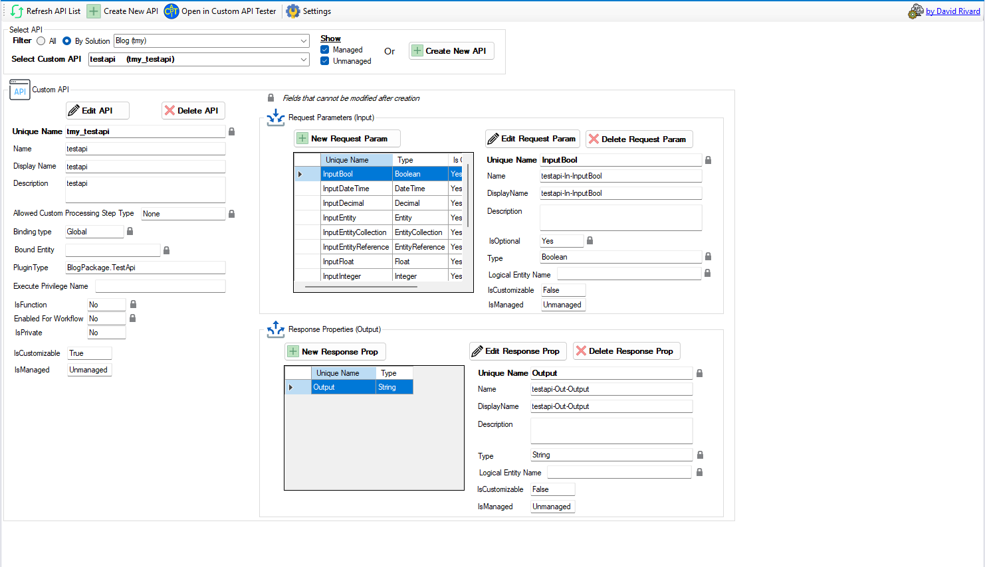985x567 pixels.
Task: Click the lock beside request Logical Entity Name
Action: coord(707,273)
